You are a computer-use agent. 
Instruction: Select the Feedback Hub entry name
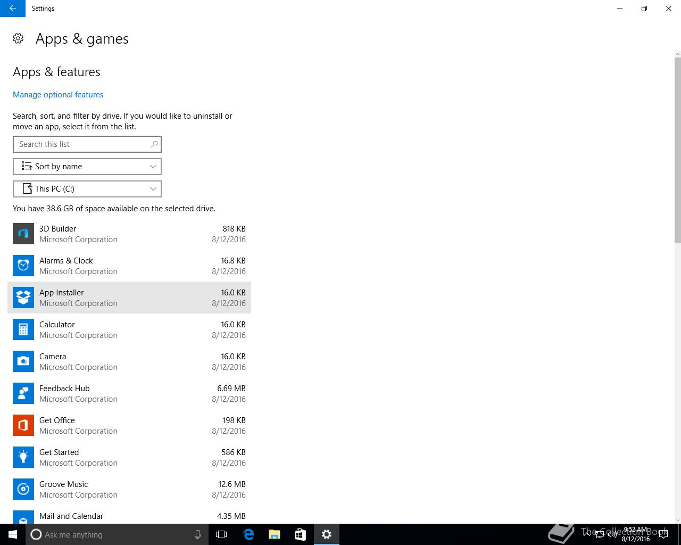coord(64,389)
